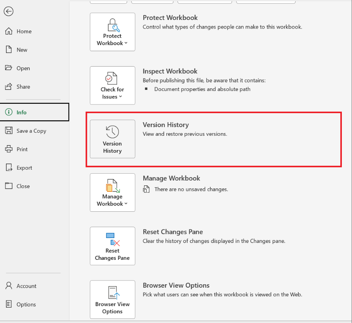
Task: Click the Reset Changes Pane button label
Action: click(x=112, y=254)
